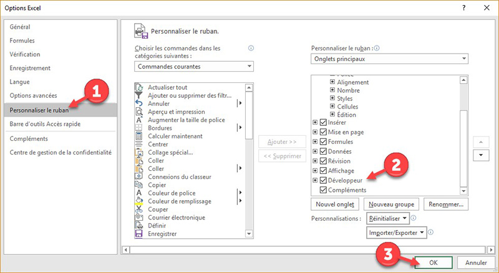Toggle the Affichage tab checkbox

(x=323, y=171)
